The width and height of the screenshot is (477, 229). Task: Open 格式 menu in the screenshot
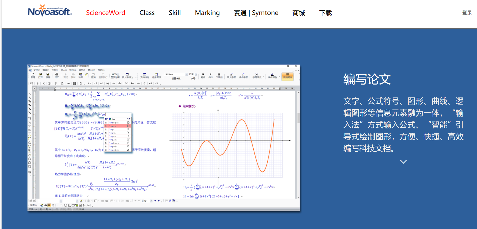coord(73,70)
